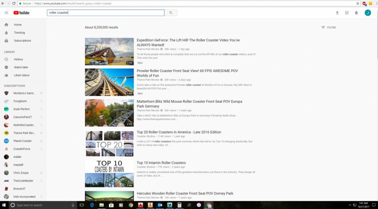Screen dimensions: 378x209
Task: Open the hamburger guide menu
Action: (x=6, y=13)
